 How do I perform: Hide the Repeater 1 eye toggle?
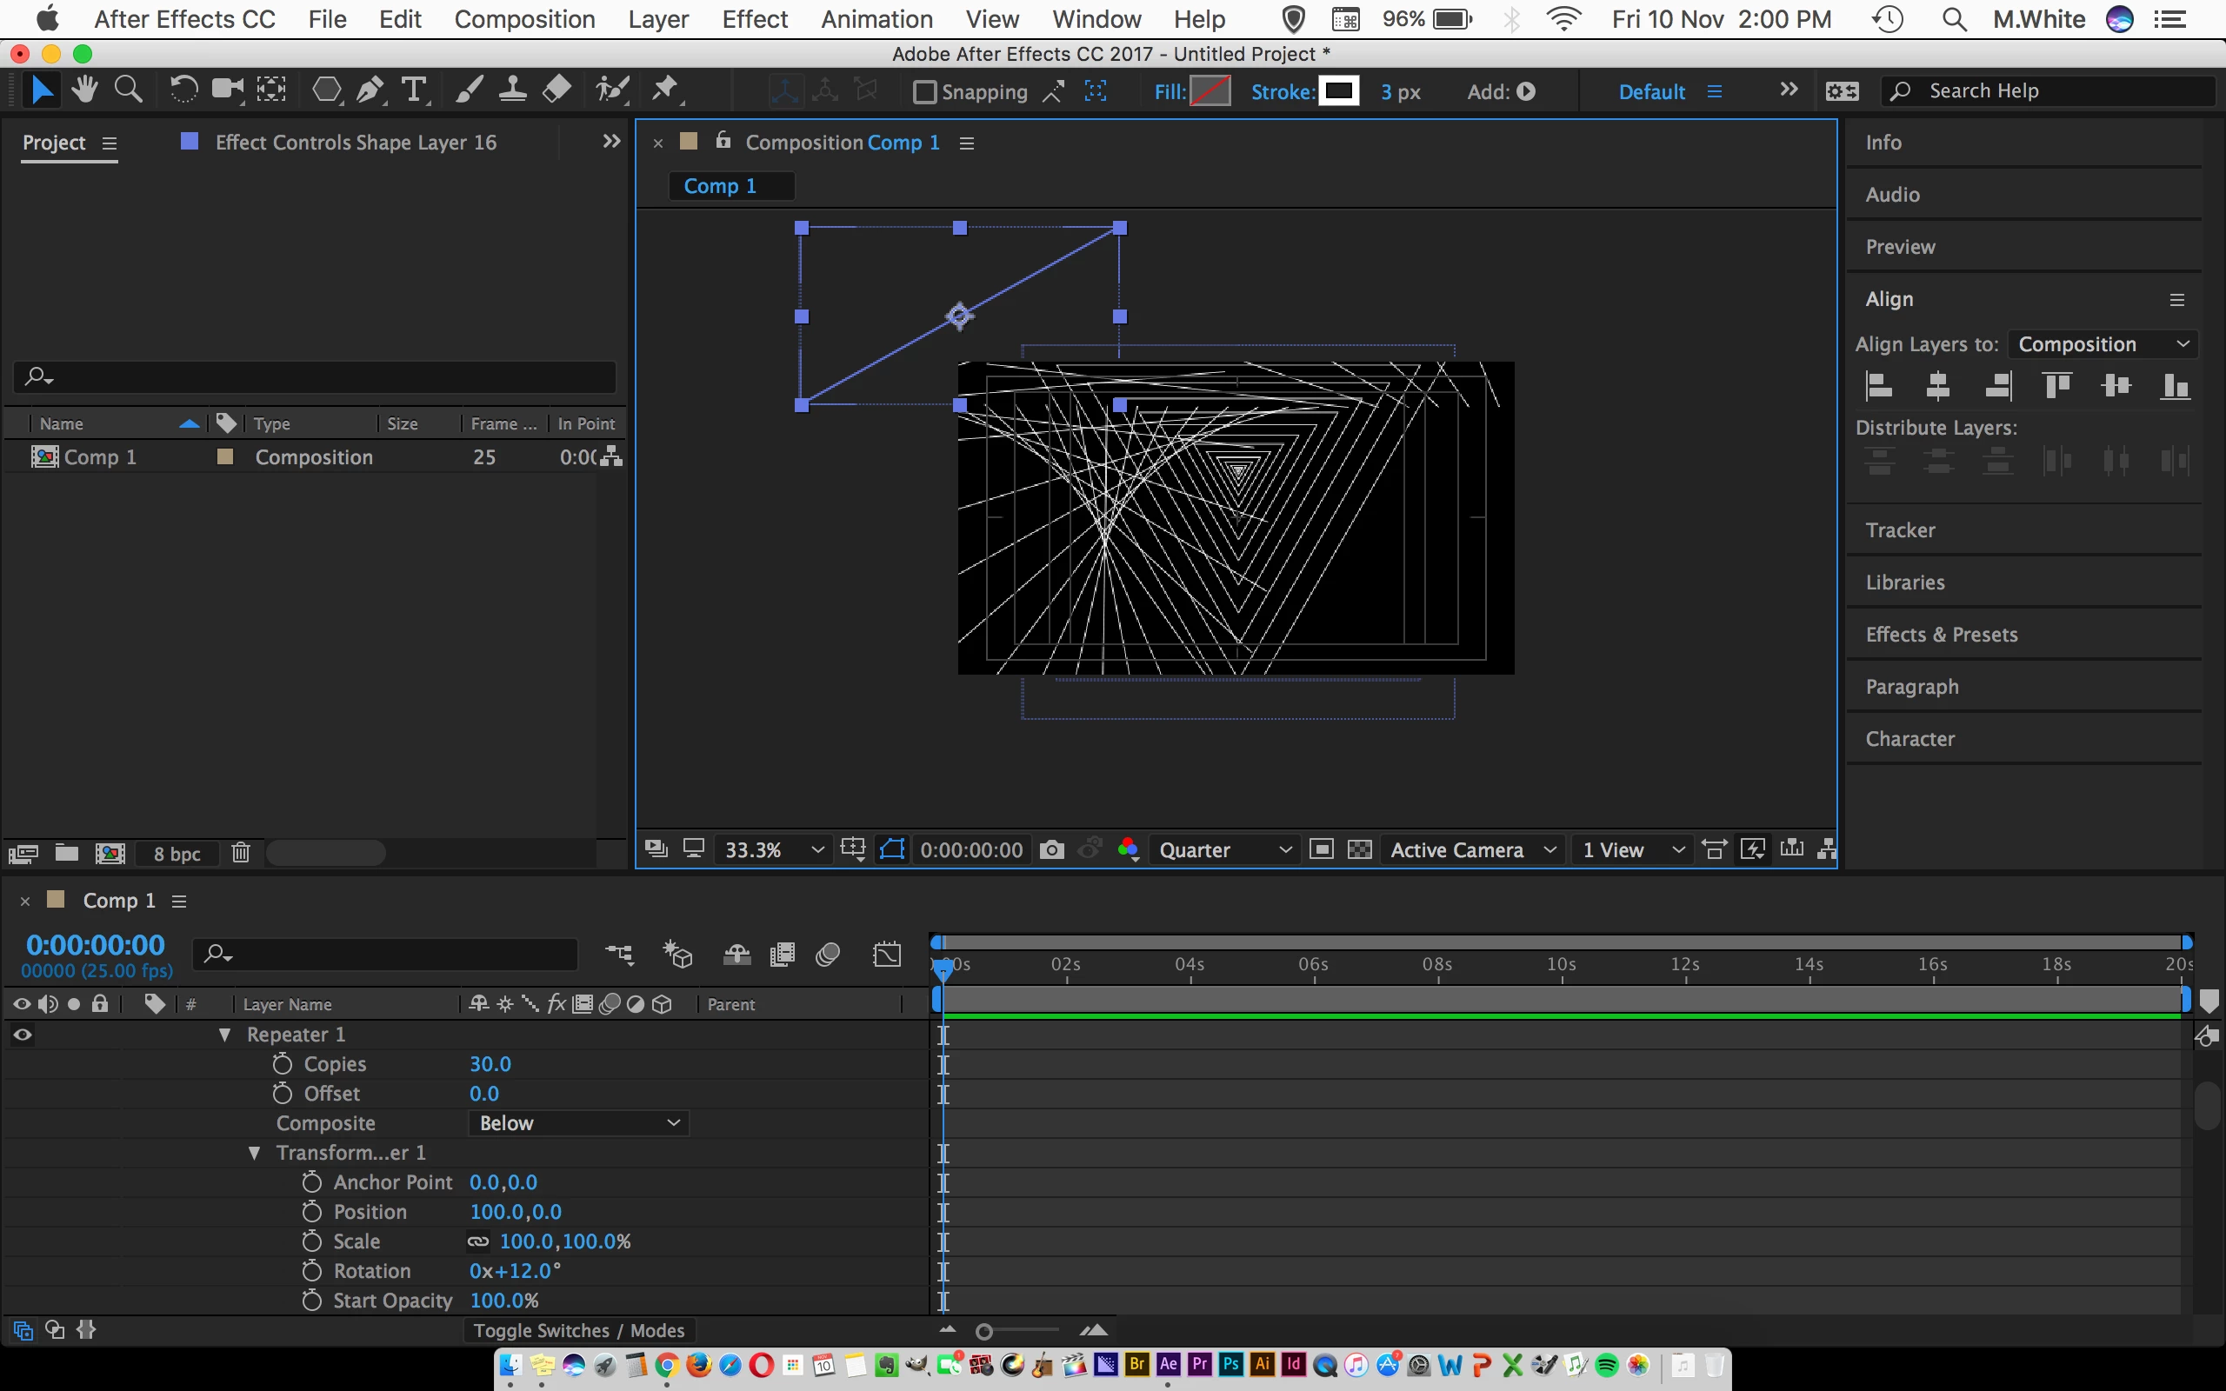tap(23, 1034)
